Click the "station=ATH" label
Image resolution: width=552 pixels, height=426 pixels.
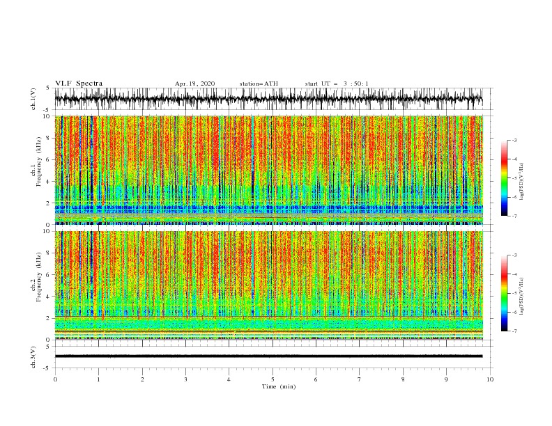(259, 84)
